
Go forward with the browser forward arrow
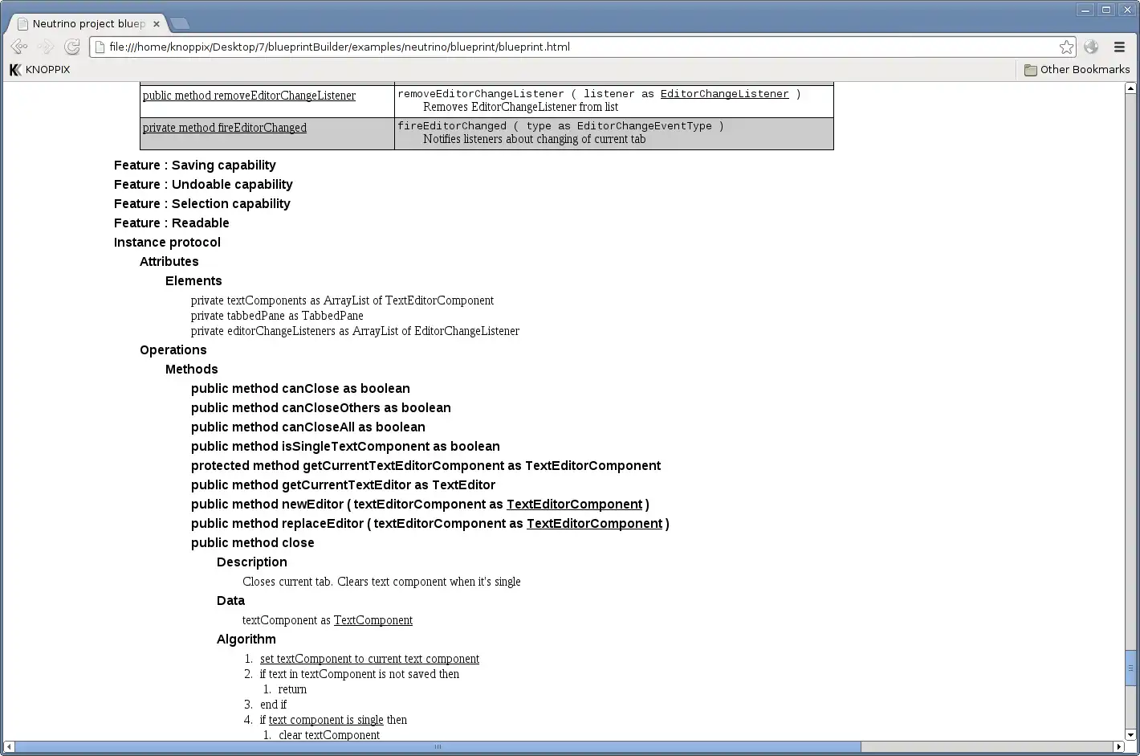click(46, 47)
